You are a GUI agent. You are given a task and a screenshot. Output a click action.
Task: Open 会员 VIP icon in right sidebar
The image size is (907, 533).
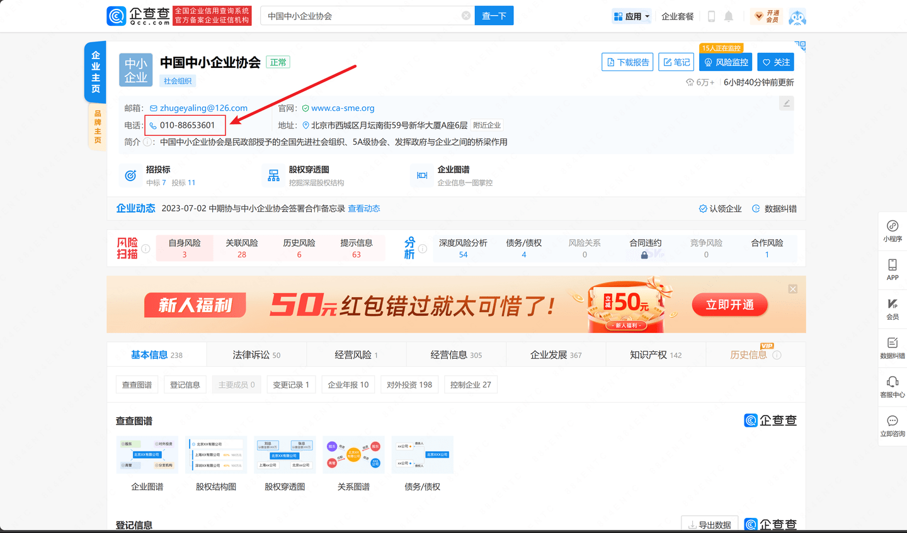(893, 309)
